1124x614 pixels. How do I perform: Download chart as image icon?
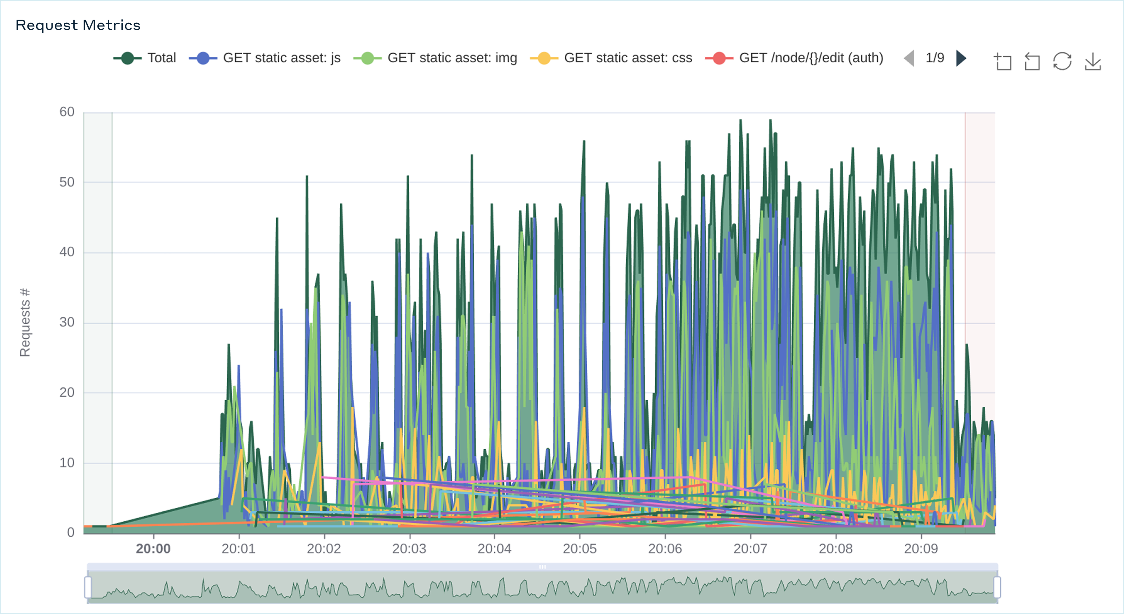pos(1092,61)
